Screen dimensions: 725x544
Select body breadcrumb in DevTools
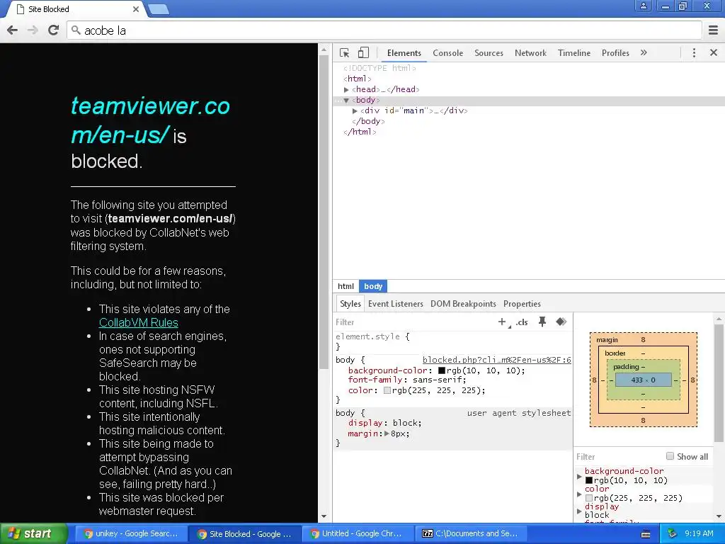click(373, 286)
